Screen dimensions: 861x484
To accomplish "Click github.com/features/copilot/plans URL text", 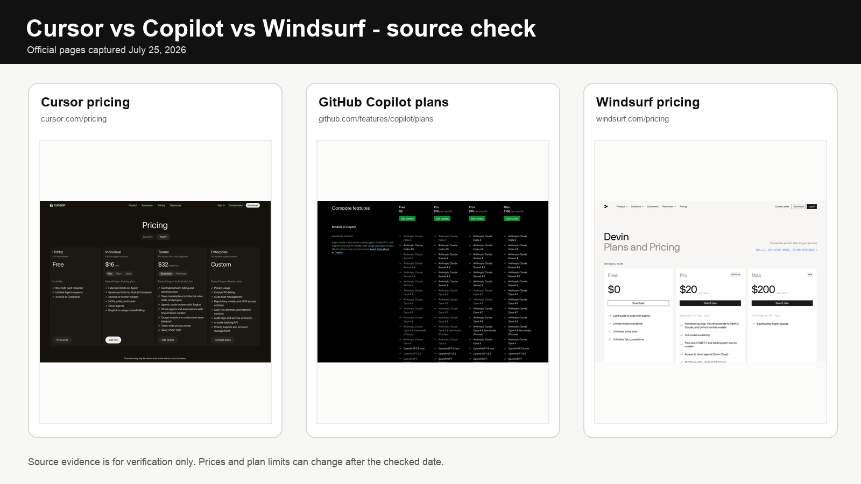I will (x=376, y=119).
